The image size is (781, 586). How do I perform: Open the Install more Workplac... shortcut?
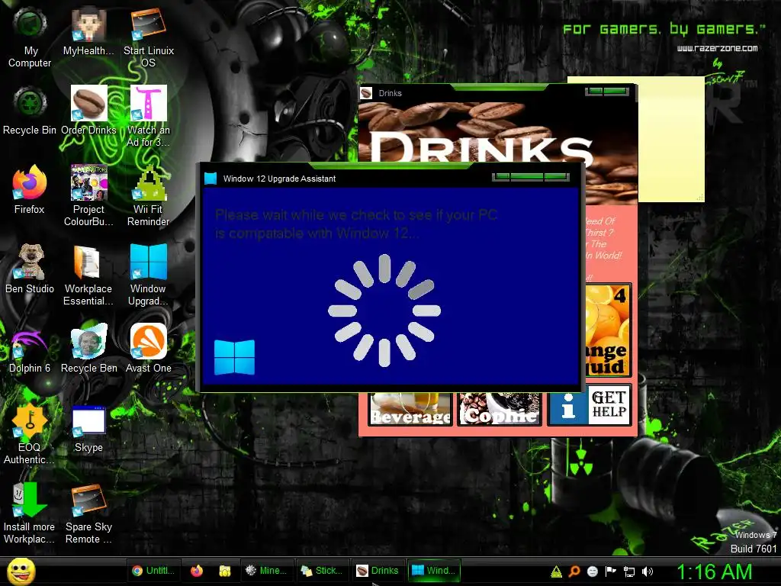[30, 514]
